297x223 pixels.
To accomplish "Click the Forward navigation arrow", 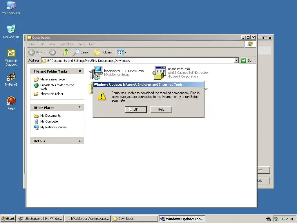I will click(52, 52).
